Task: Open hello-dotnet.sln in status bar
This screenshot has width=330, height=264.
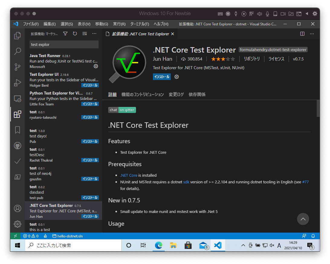Action: tap(68, 236)
